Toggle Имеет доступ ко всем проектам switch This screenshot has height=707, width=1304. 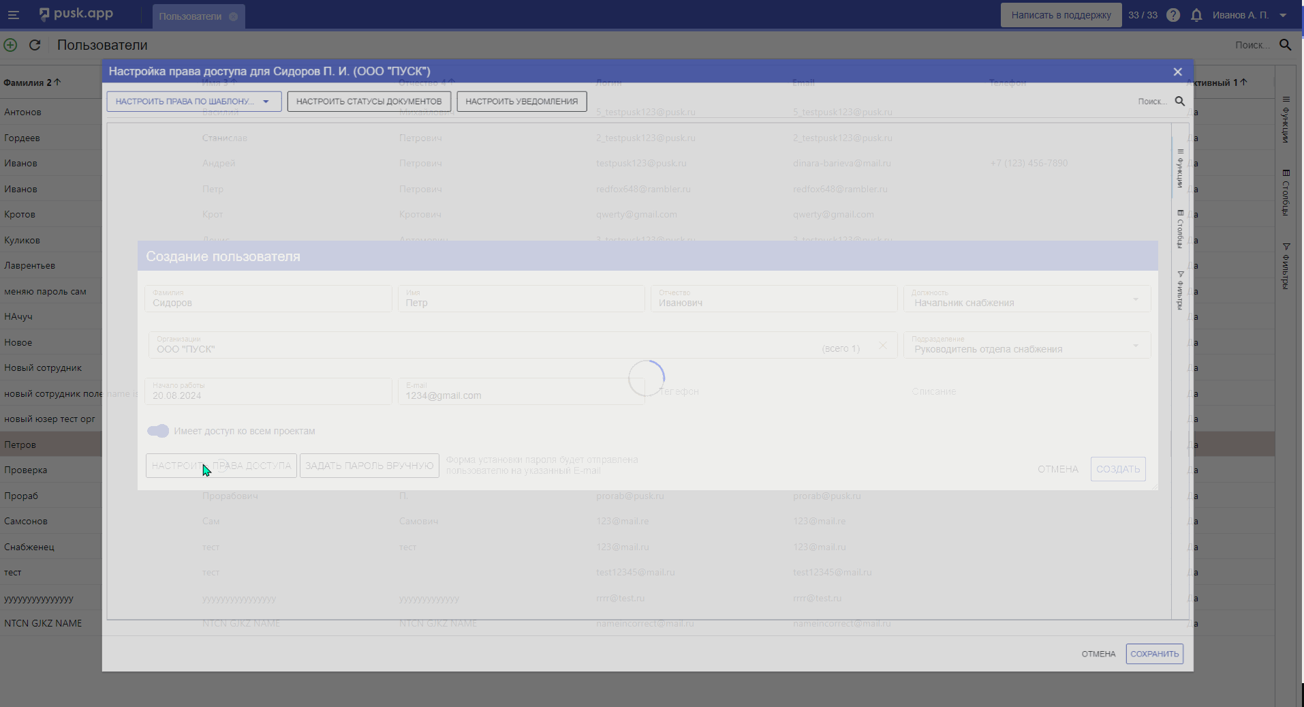158,431
